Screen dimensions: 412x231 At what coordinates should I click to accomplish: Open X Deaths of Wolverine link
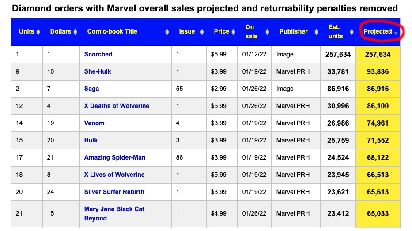117,106
